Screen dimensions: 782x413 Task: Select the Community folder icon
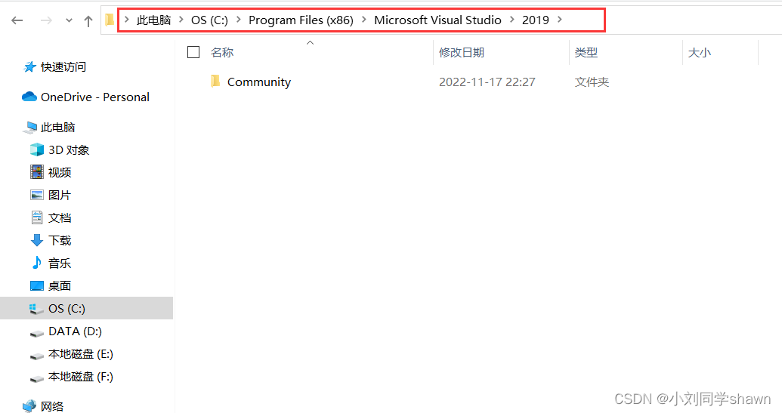[x=215, y=82]
